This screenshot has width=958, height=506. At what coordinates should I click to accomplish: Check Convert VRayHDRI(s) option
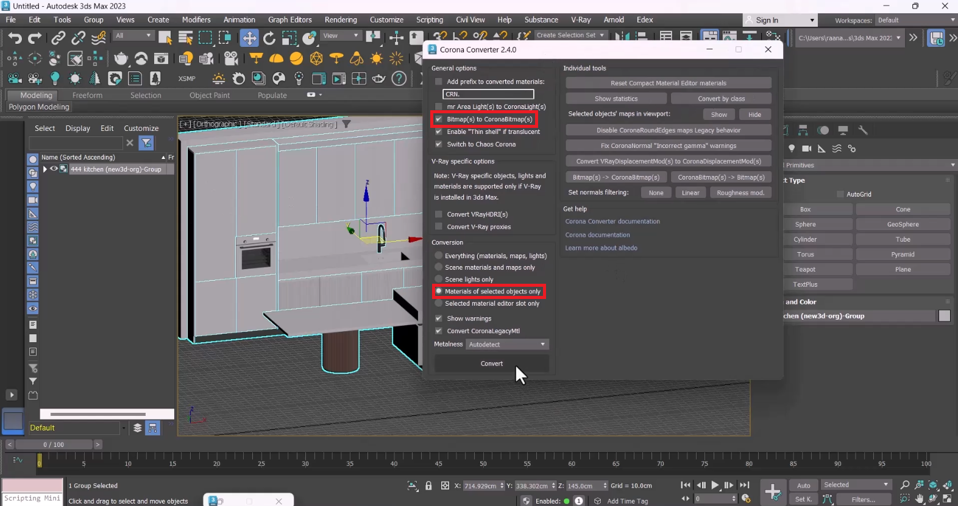[x=438, y=214]
